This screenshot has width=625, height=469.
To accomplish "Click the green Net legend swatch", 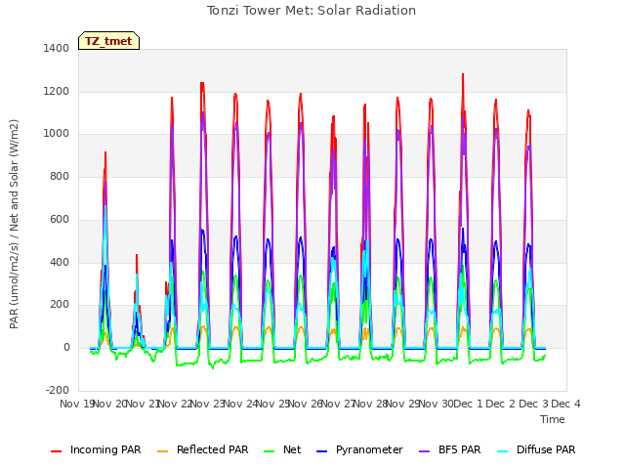I will [x=270, y=451].
